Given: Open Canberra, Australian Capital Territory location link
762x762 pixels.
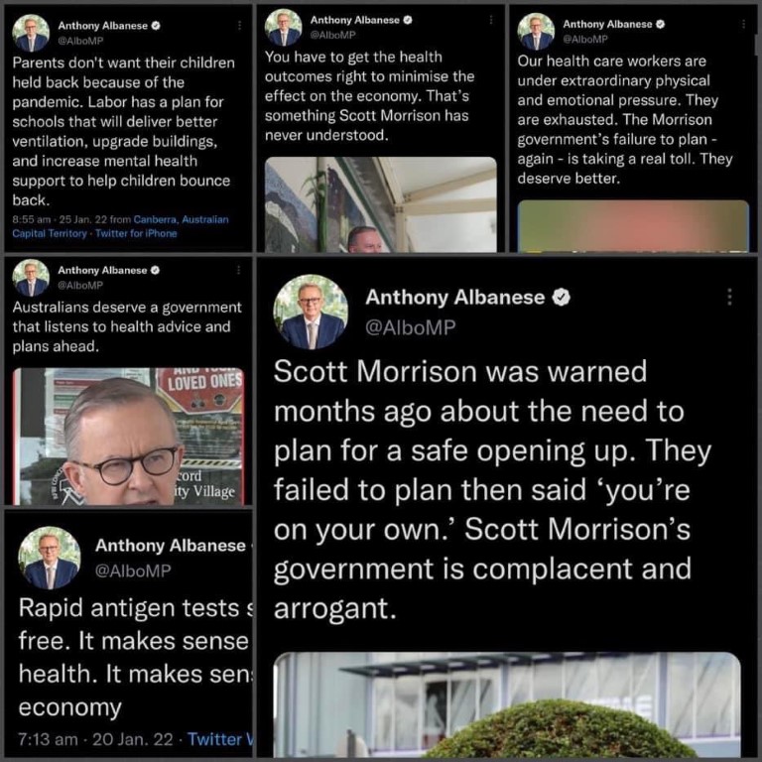Looking at the screenshot, I should coord(120,226).
